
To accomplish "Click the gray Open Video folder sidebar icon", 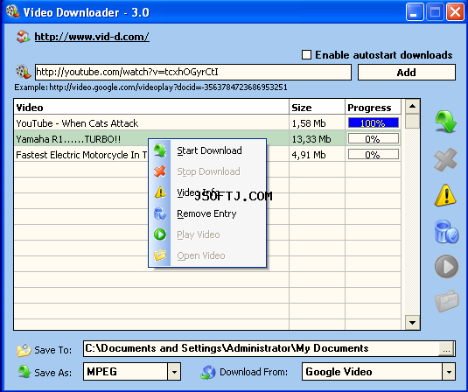I will pos(446,301).
